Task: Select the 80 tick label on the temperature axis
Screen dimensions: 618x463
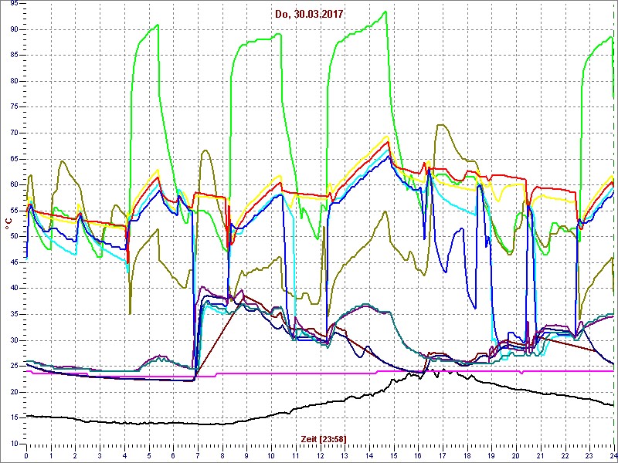Action: pos(13,81)
